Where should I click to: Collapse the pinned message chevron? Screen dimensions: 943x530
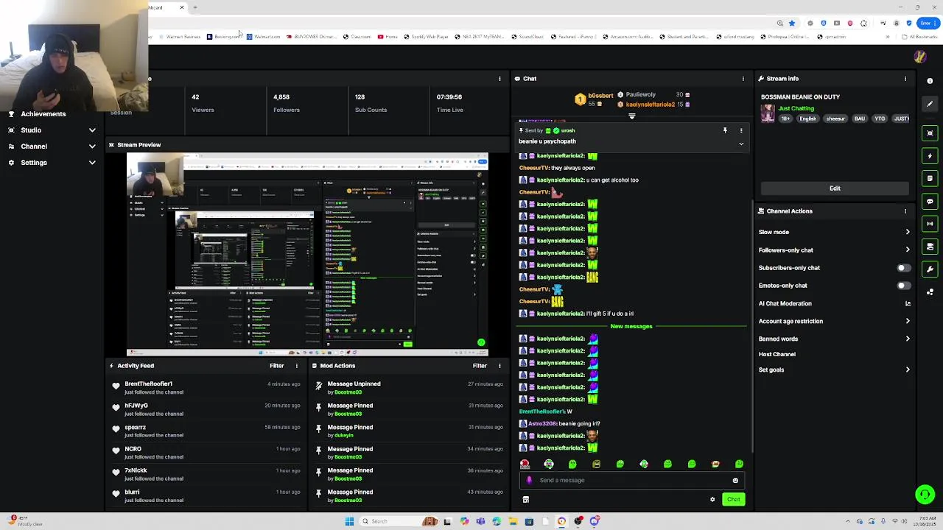coord(741,144)
